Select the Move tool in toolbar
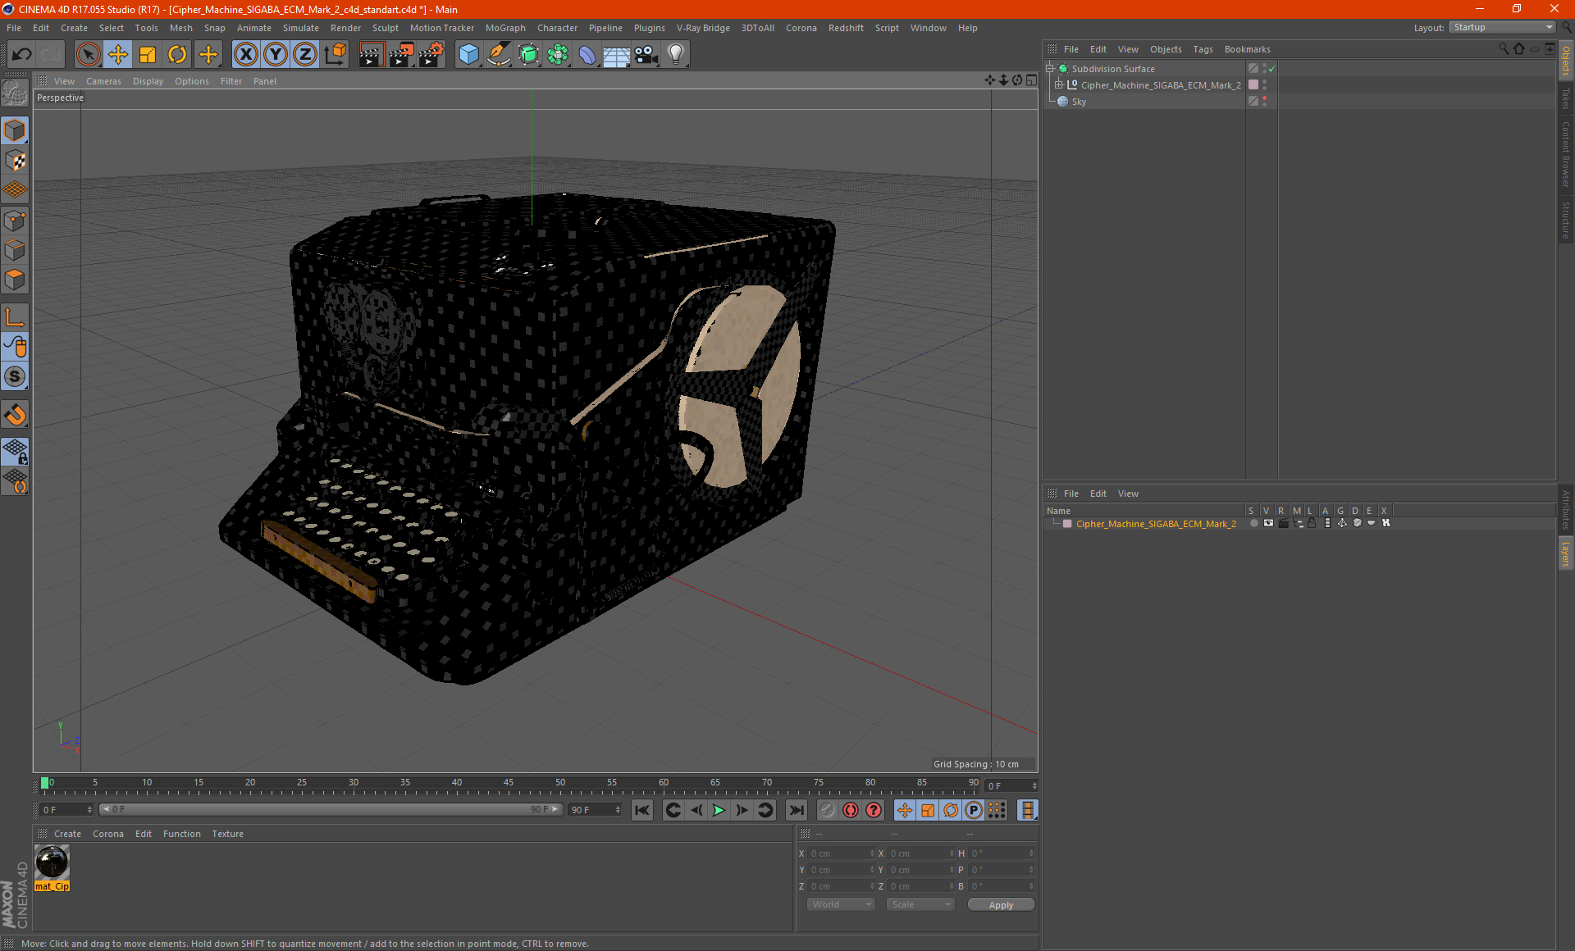Viewport: 1575px width, 951px height. click(x=118, y=55)
